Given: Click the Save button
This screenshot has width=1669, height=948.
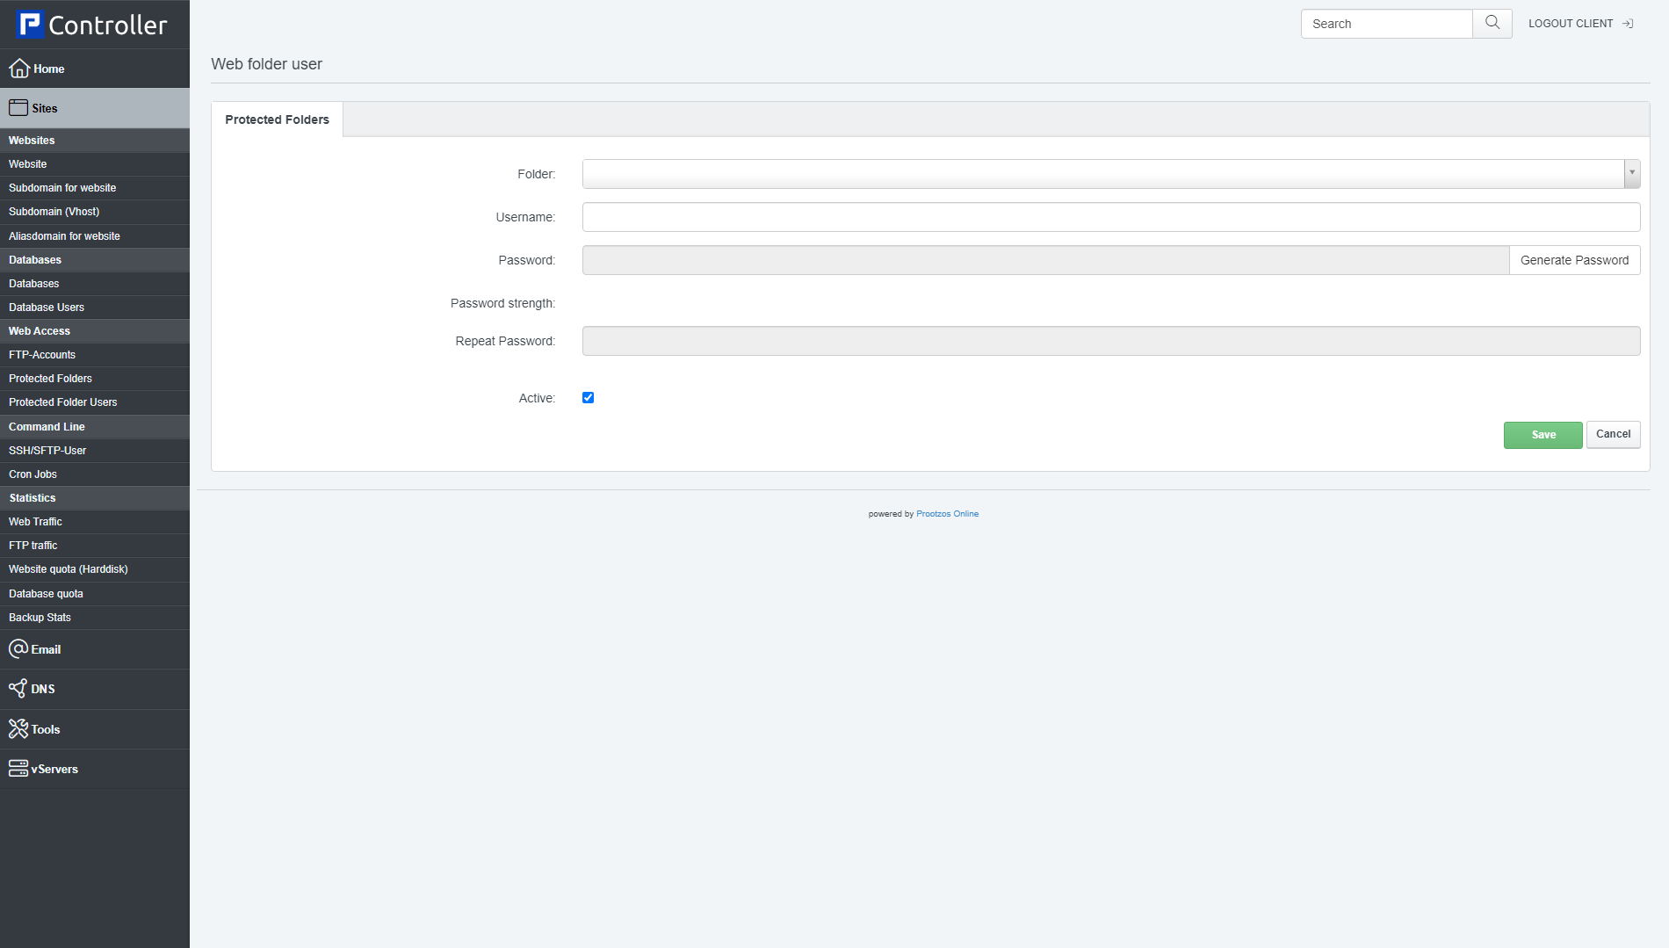Looking at the screenshot, I should [1543, 434].
